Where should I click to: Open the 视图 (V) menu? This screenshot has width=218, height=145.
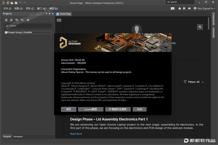[18, 8]
